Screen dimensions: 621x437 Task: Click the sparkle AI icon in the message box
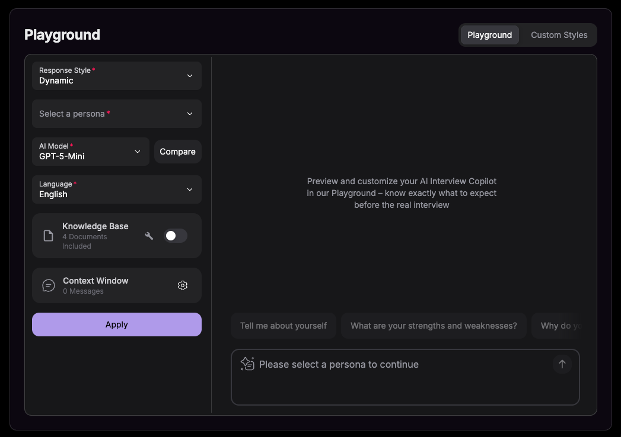point(247,364)
